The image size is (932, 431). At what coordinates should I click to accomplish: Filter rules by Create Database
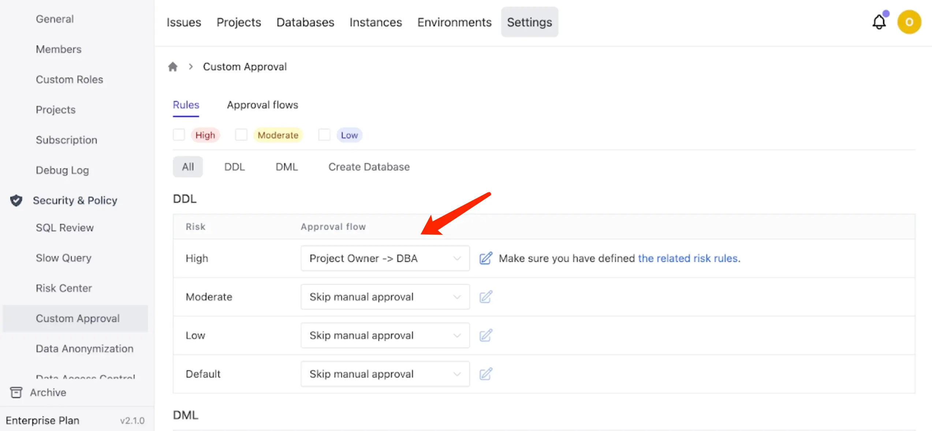click(369, 166)
